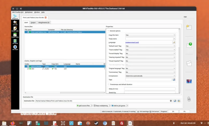
Task: Close the First Look Fedora Linux 36.mkv tab
Action: coord(46,17)
